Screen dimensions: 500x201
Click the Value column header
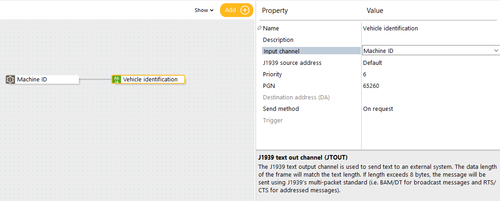[x=375, y=11]
